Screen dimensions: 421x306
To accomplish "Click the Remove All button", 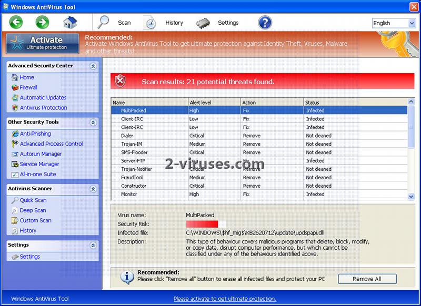I will click(x=367, y=279).
